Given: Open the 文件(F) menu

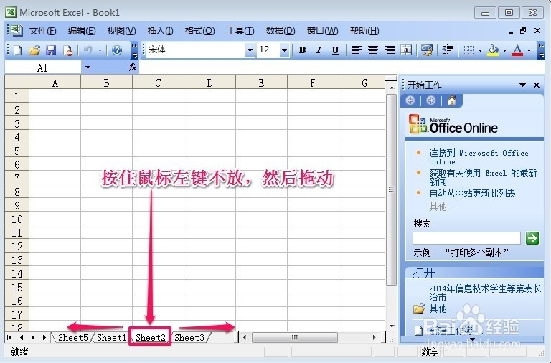Looking at the screenshot, I should click(x=42, y=31).
